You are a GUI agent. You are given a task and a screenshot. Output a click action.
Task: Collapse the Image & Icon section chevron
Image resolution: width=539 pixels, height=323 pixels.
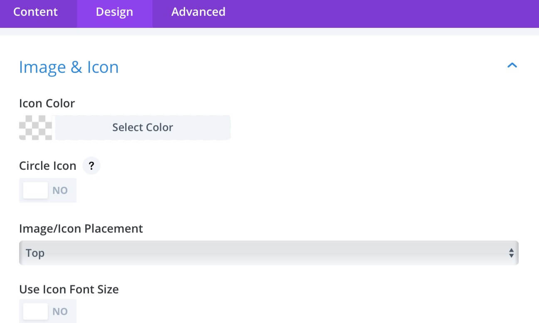pyautogui.click(x=512, y=65)
